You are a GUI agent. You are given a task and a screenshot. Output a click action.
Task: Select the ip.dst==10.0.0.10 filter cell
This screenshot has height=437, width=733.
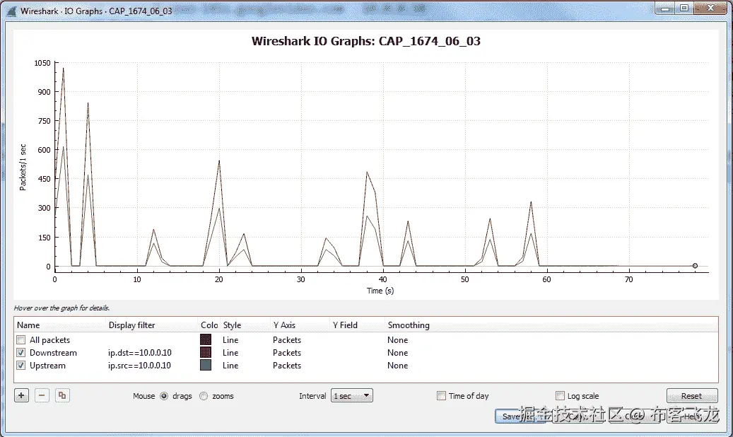click(140, 353)
